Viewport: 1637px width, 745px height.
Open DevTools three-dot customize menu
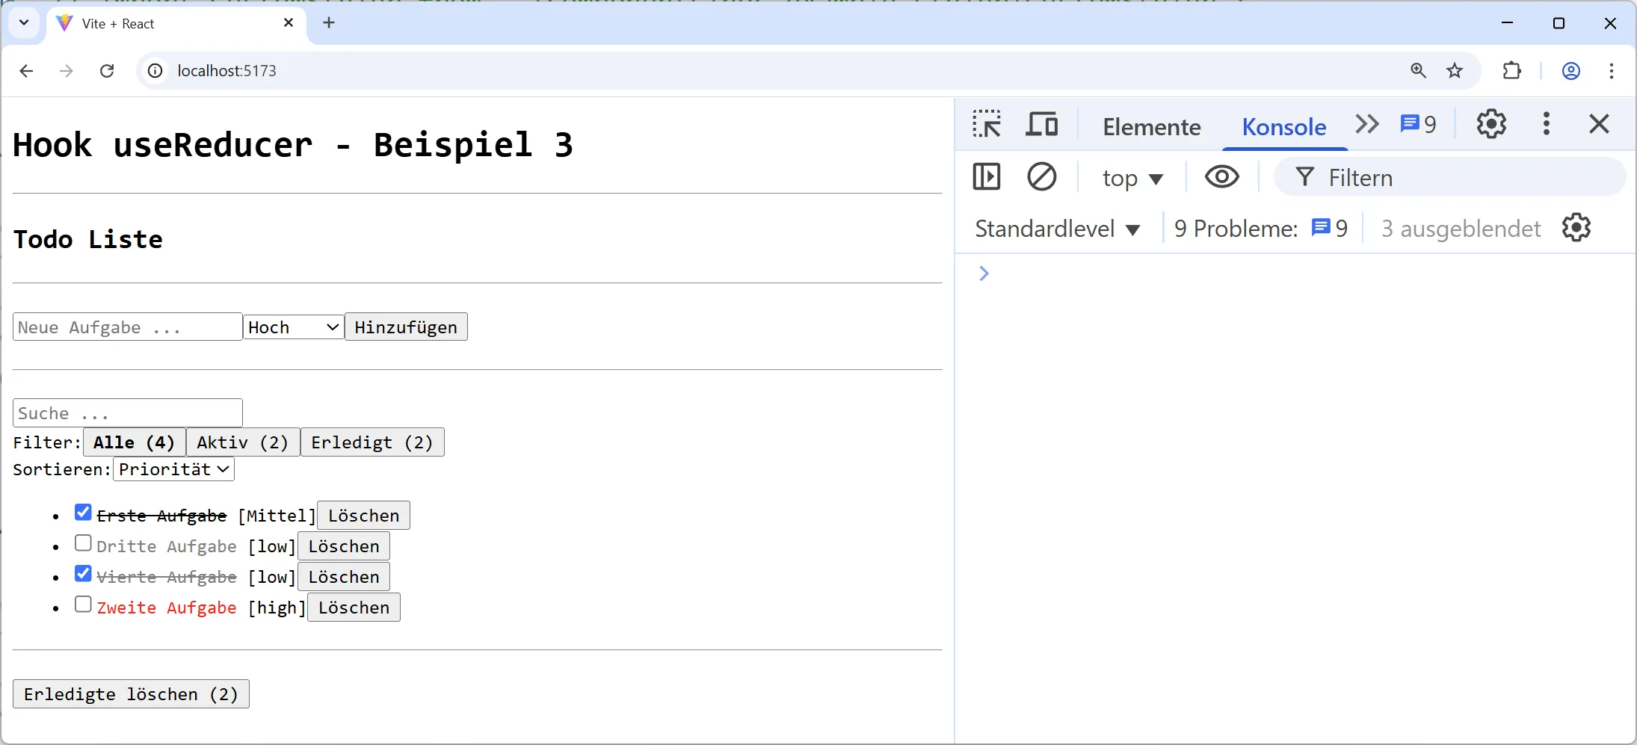pyautogui.click(x=1547, y=124)
